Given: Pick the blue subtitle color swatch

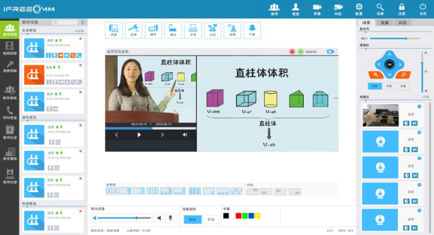Looking at the screenshot, I should point(251,216).
